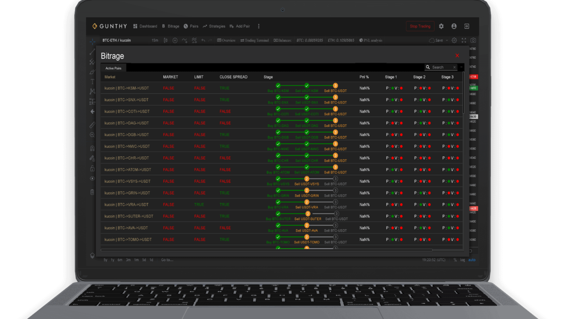Image resolution: width=568 pixels, height=319 pixels.
Task: Click the compare or add symbol icon
Action: pyautogui.click(x=175, y=40)
